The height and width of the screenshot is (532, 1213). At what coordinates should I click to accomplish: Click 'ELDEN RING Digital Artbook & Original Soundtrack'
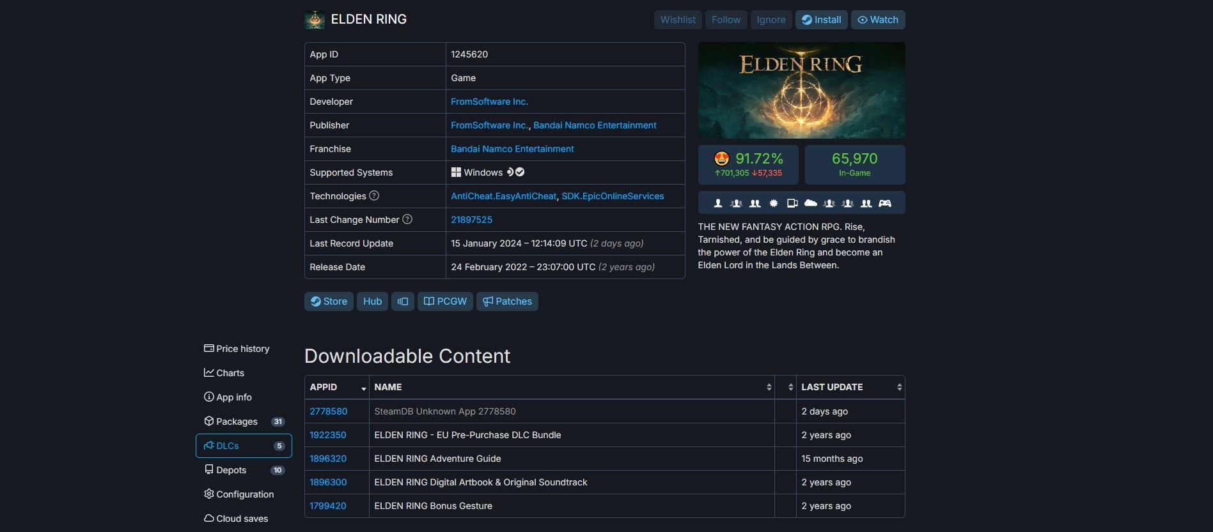(480, 482)
